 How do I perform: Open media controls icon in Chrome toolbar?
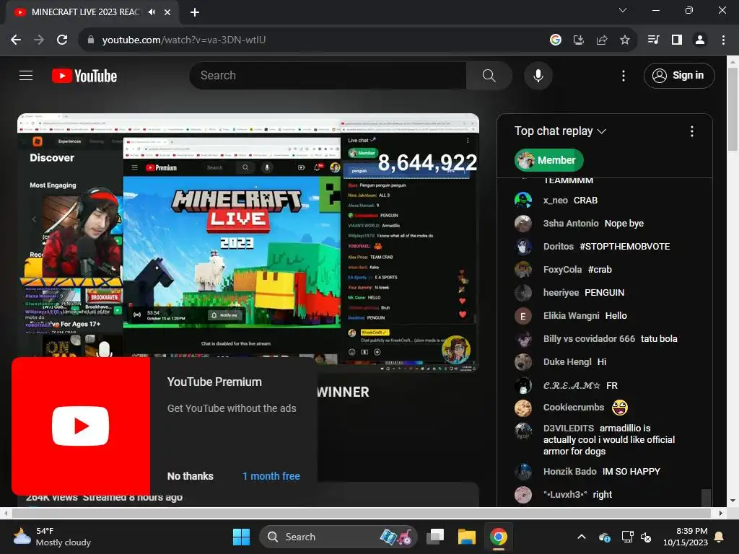coord(653,40)
